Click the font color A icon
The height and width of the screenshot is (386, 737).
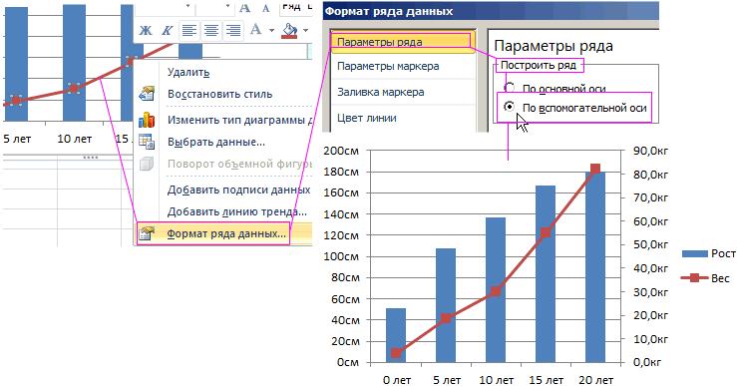pos(255,30)
